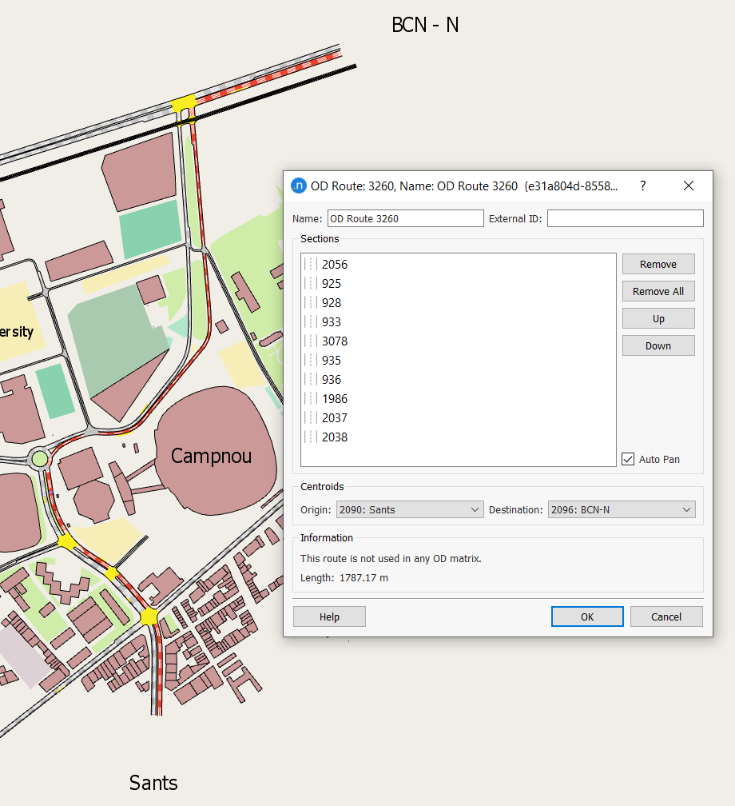Screen dimensions: 735x806
Task: Select section 925 in the Sections list
Action: click(332, 283)
